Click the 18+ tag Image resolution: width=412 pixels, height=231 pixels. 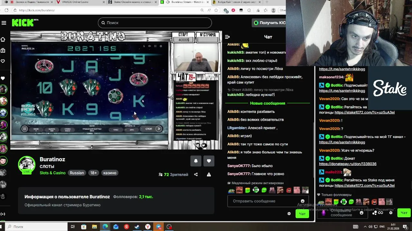pos(94,173)
